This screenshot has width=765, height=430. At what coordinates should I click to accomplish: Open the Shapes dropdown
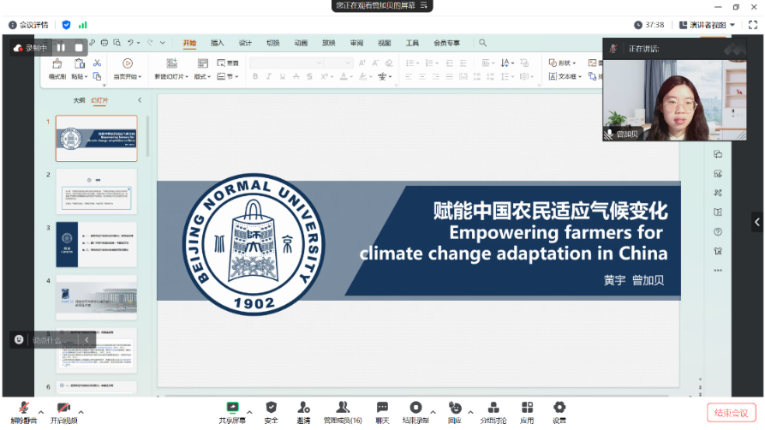coord(562,63)
